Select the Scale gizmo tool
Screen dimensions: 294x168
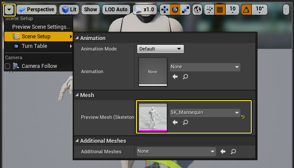pyautogui.click(x=185, y=10)
